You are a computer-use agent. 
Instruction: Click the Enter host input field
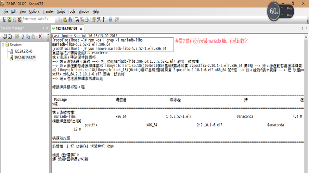point(38,19)
